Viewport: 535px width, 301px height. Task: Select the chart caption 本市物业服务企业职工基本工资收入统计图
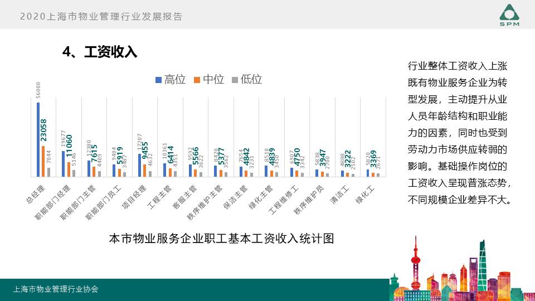[221, 239]
